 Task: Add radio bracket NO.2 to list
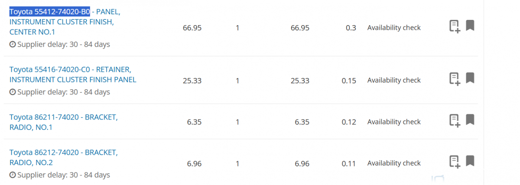tap(454, 162)
